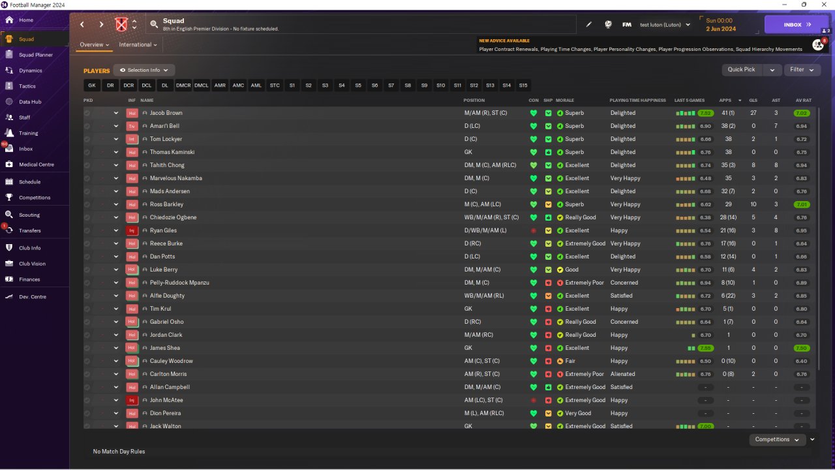The height and width of the screenshot is (470, 835).
Task: Open the Filter dropdown
Action: (802, 70)
